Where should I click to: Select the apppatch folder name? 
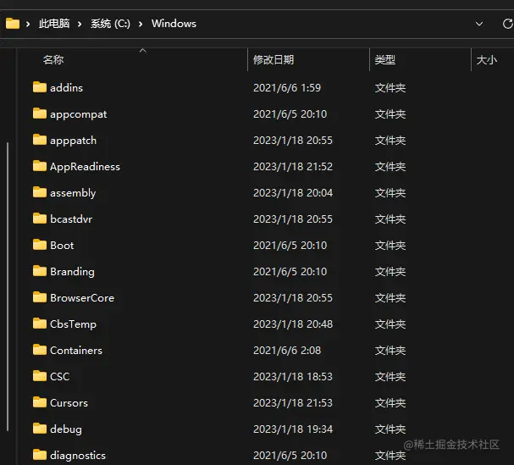(73, 141)
